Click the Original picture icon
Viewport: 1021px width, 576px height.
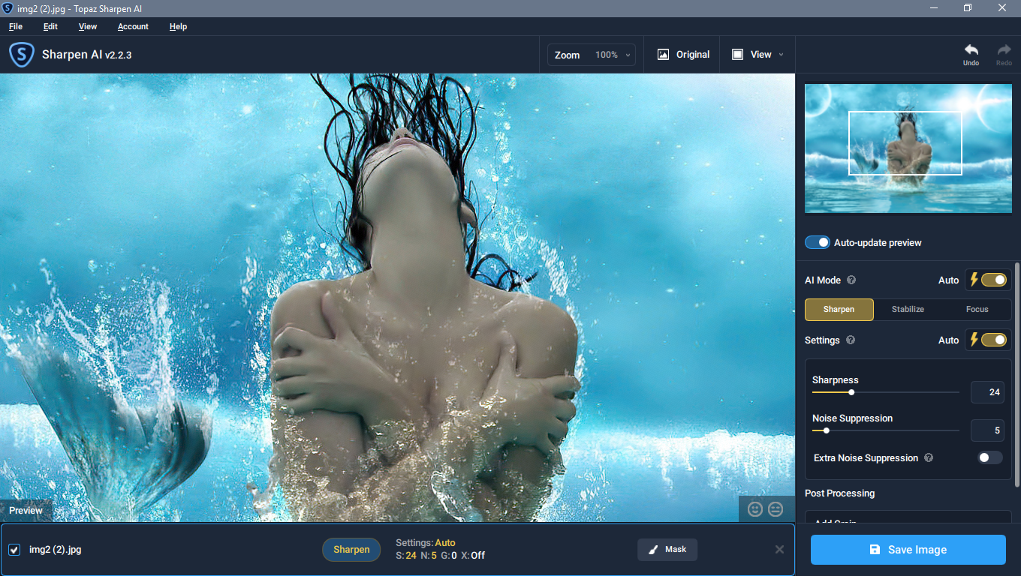(x=663, y=55)
